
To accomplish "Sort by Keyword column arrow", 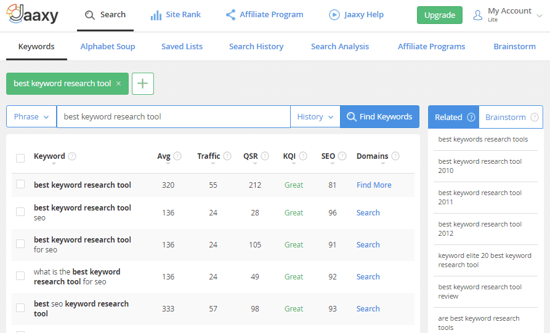I will 54,164.
